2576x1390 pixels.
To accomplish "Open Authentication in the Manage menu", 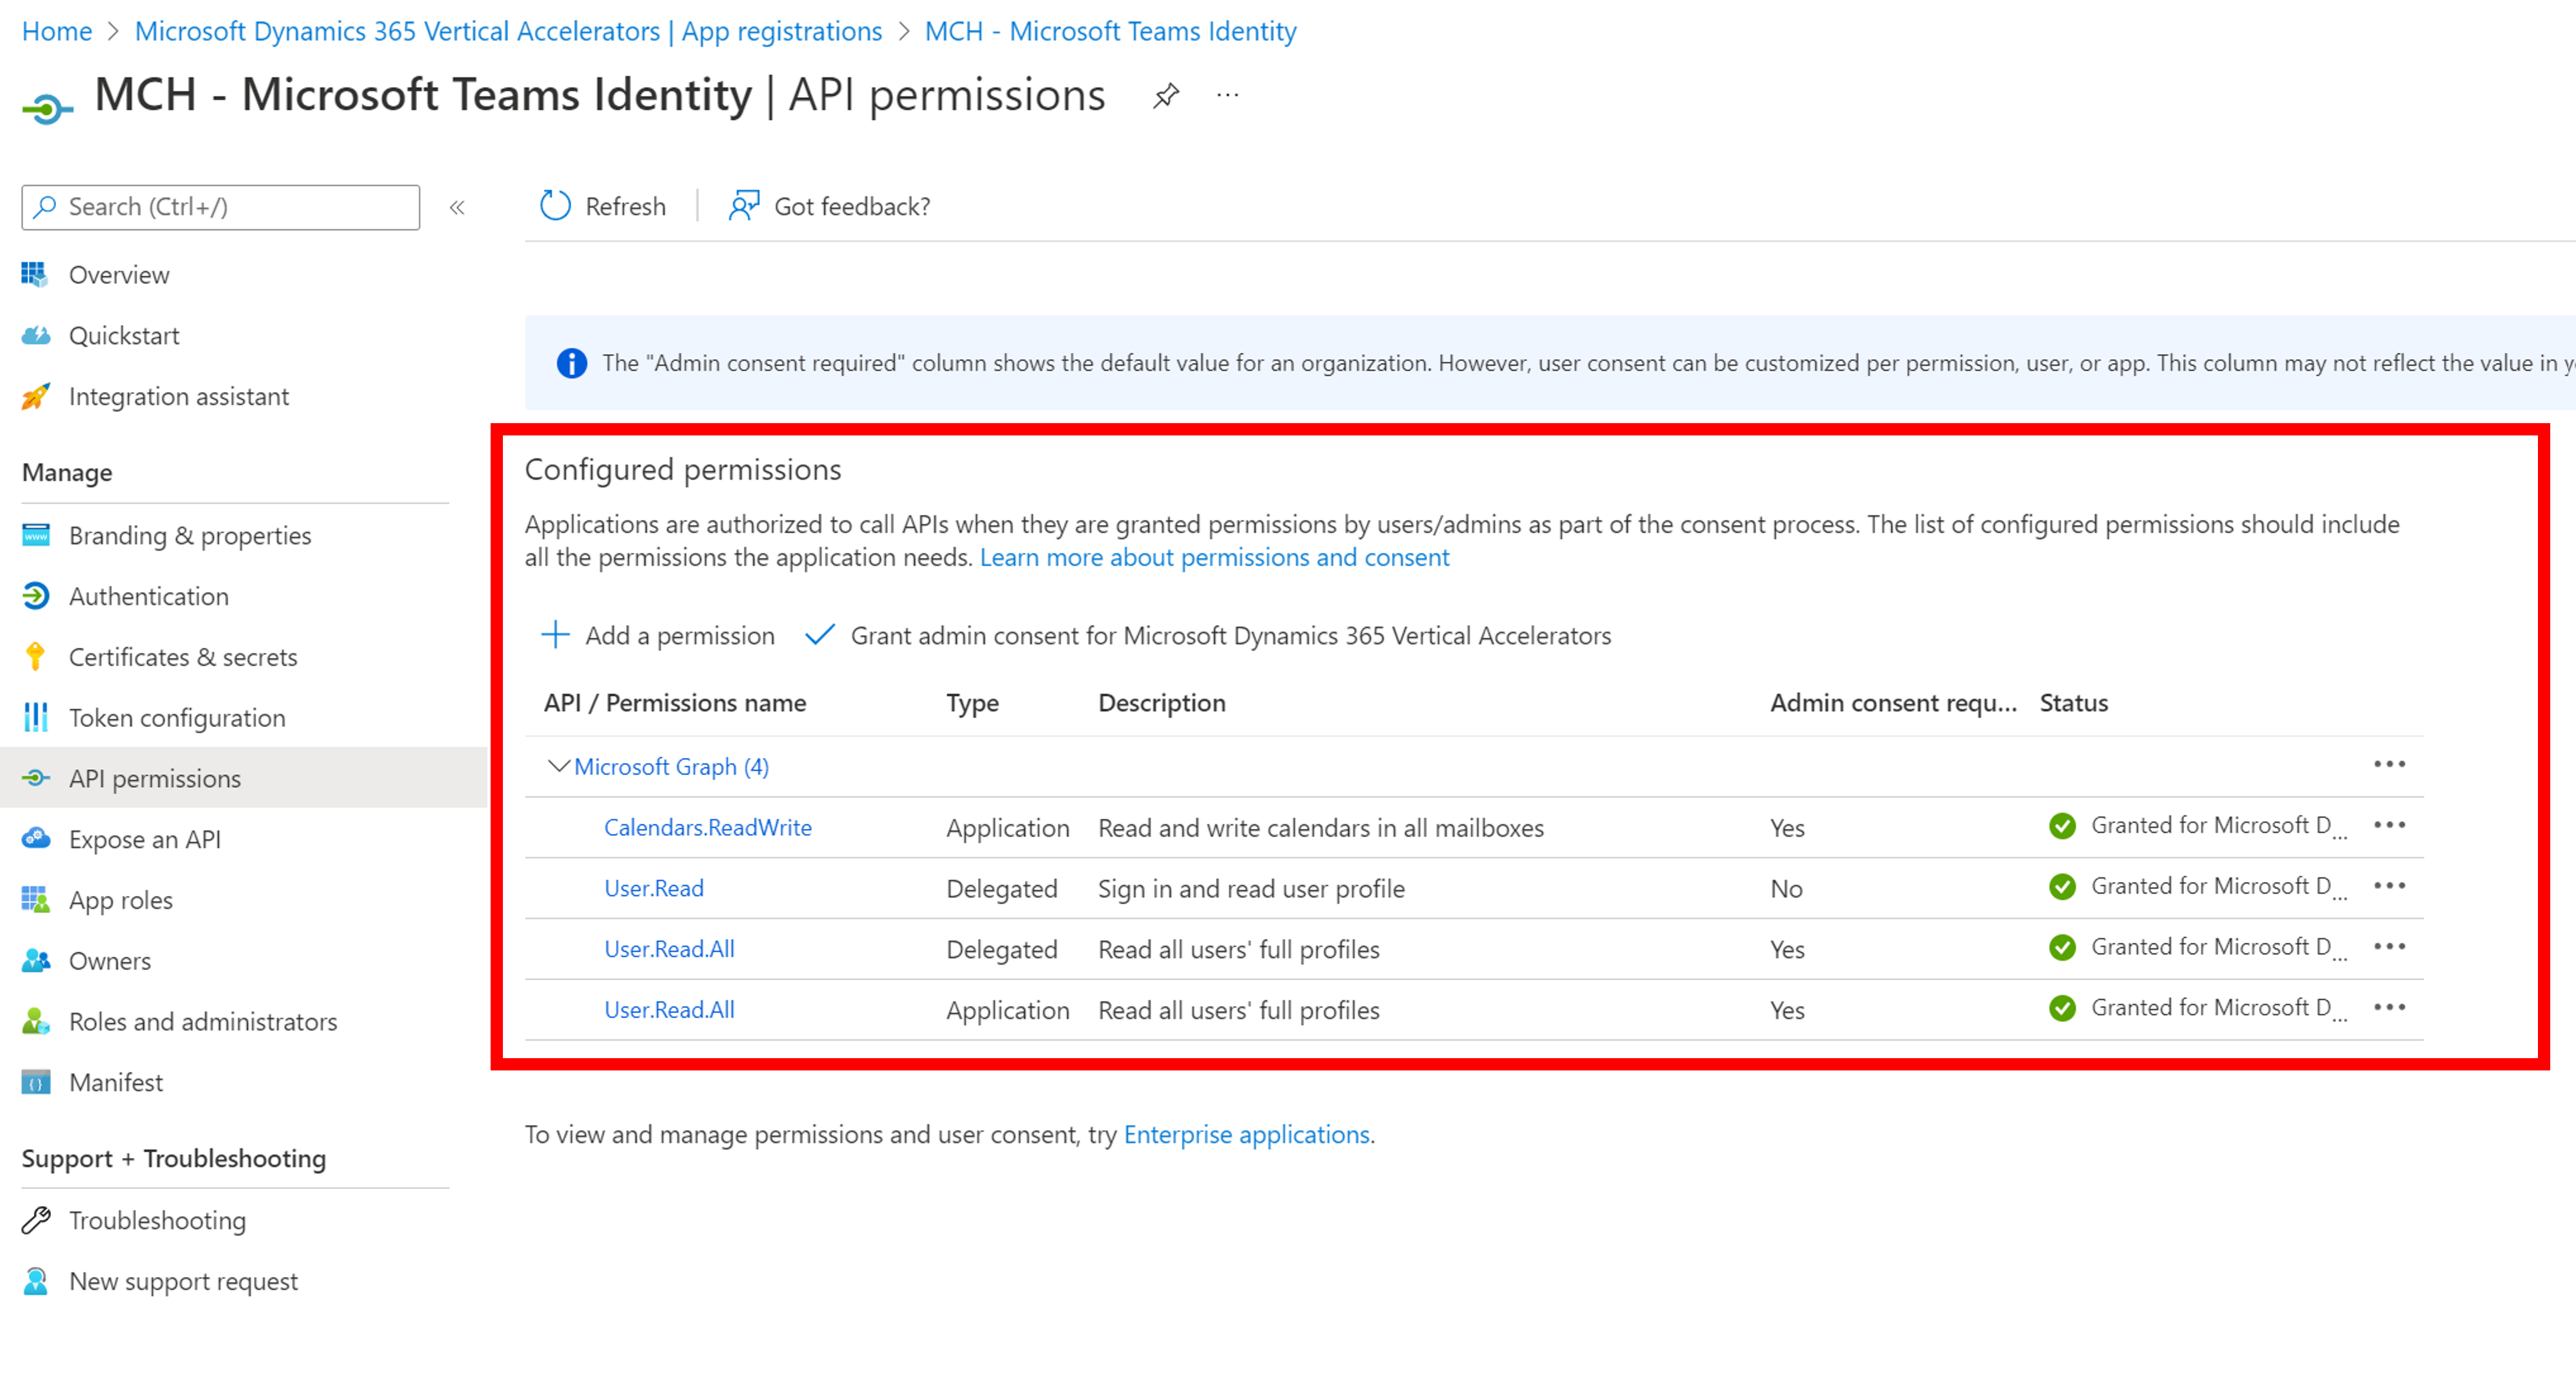I will point(148,596).
